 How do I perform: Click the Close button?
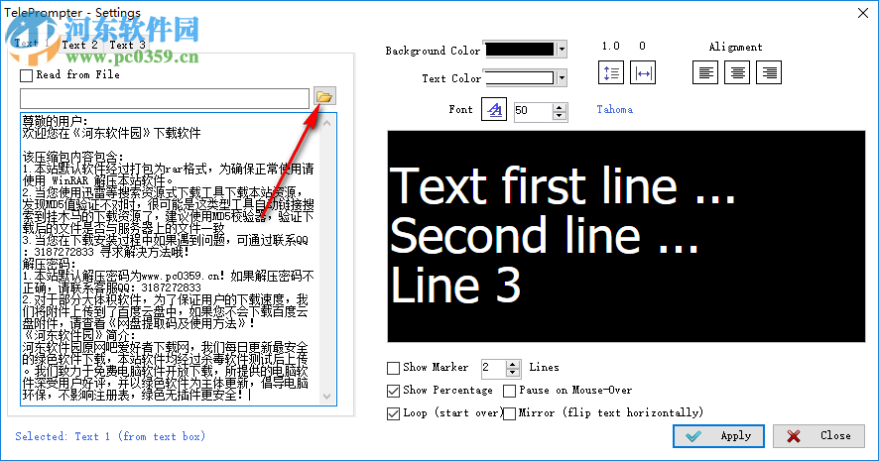click(x=819, y=436)
